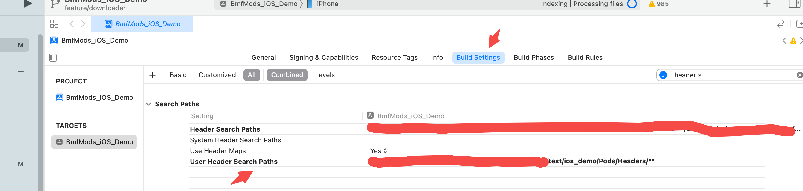The height and width of the screenshot is (191, 803).
Task: Open the Use Header Maps Yes dropdown
Action: pos(378,151)
